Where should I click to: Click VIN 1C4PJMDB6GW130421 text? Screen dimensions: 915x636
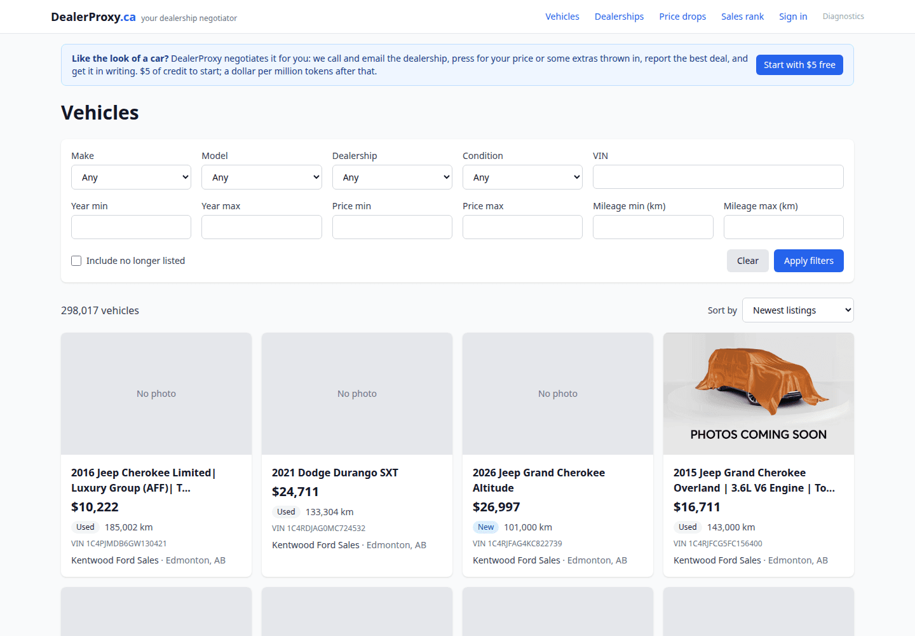(119, 543)
